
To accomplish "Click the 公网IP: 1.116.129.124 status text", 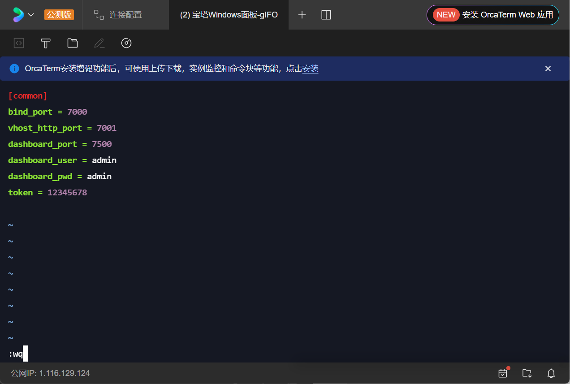I will pyautogui.click(x=50, y=373).
